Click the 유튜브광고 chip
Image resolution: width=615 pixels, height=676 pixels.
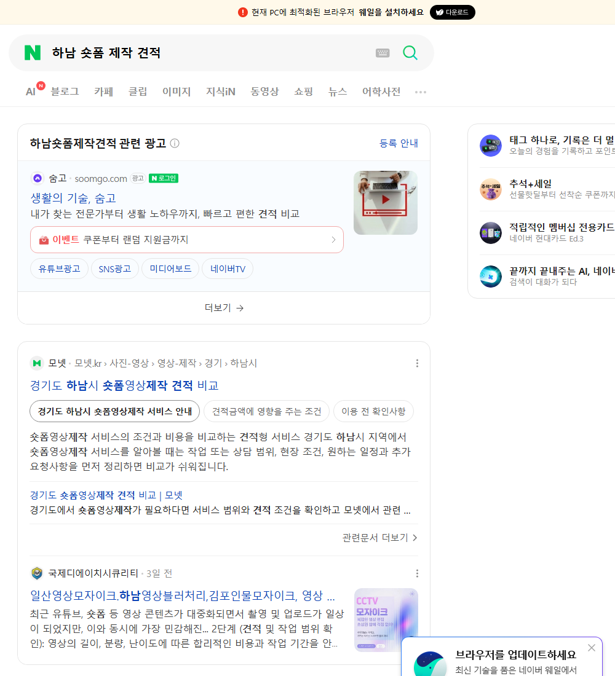(x=59, y=269)
